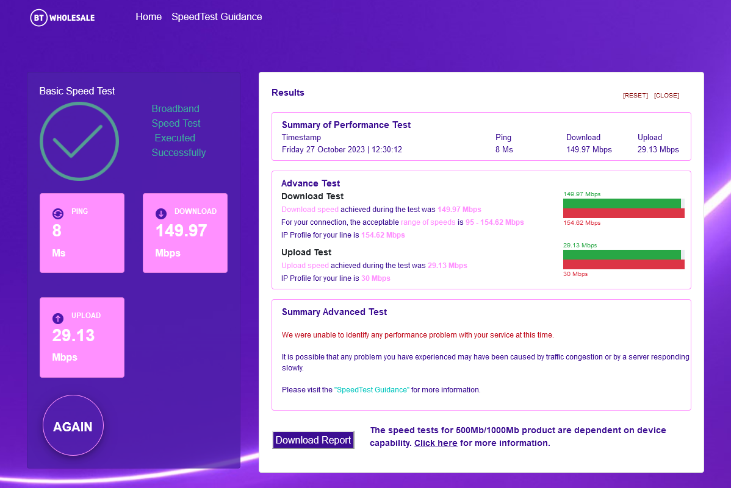Select the DOWNLOAD 149.97 Mbps tile

point(185,233)
